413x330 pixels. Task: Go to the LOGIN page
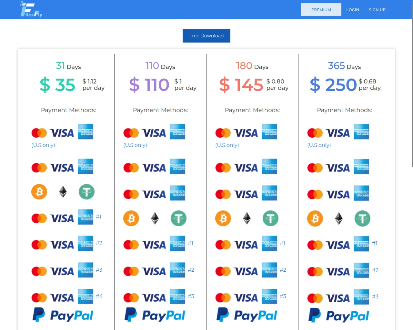click(x=353, y=10)
